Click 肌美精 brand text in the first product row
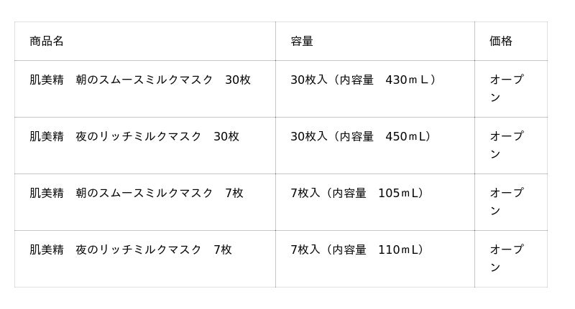 point(47,80)
